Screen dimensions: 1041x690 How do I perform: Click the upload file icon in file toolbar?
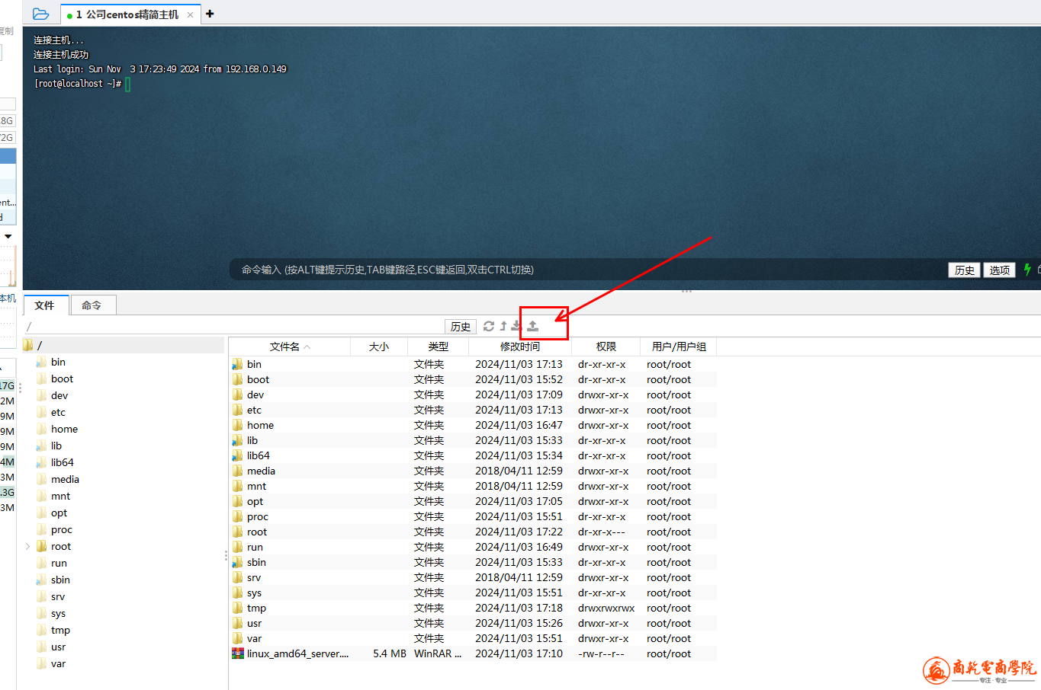[x=533, y=326]
